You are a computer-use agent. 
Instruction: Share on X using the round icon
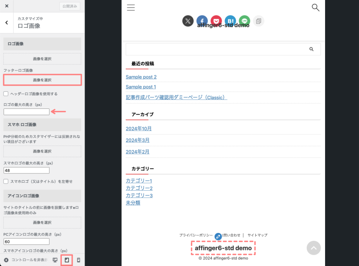point(188,21)
